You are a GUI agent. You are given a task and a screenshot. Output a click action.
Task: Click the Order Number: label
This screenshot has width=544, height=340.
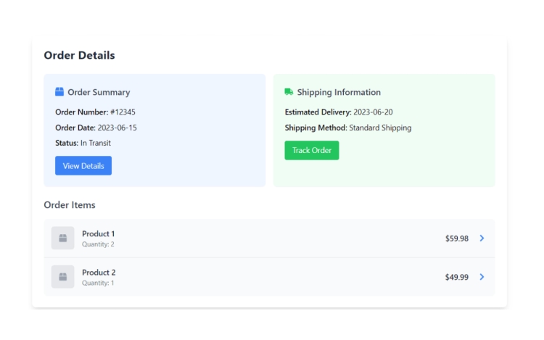[x=82, y=112]
